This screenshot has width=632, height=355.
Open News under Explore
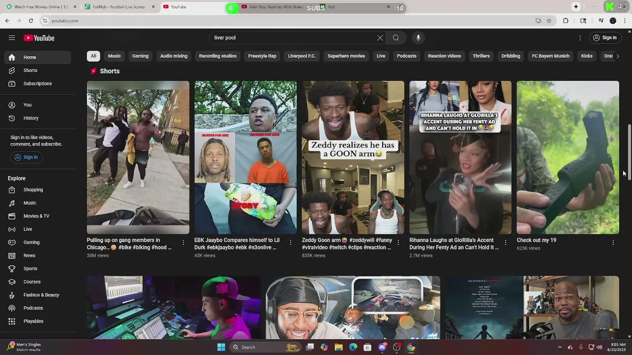[x=38, y=255]
